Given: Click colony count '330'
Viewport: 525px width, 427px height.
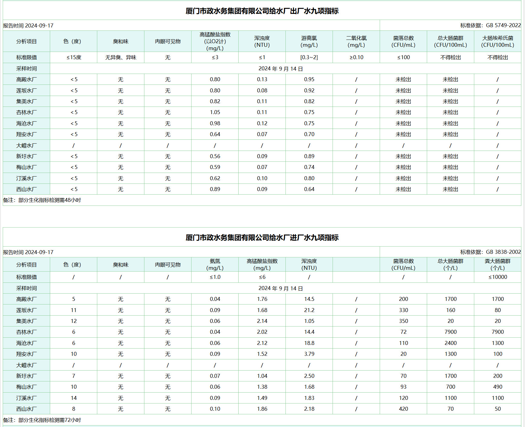Looking at the screenshot, I should click(403, 310).
